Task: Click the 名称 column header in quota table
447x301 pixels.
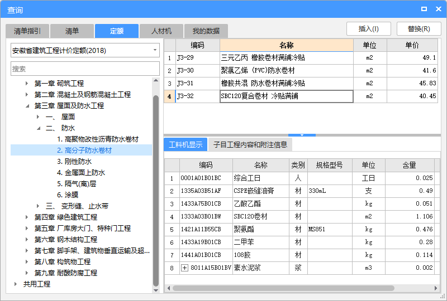Action: (287, 45)
